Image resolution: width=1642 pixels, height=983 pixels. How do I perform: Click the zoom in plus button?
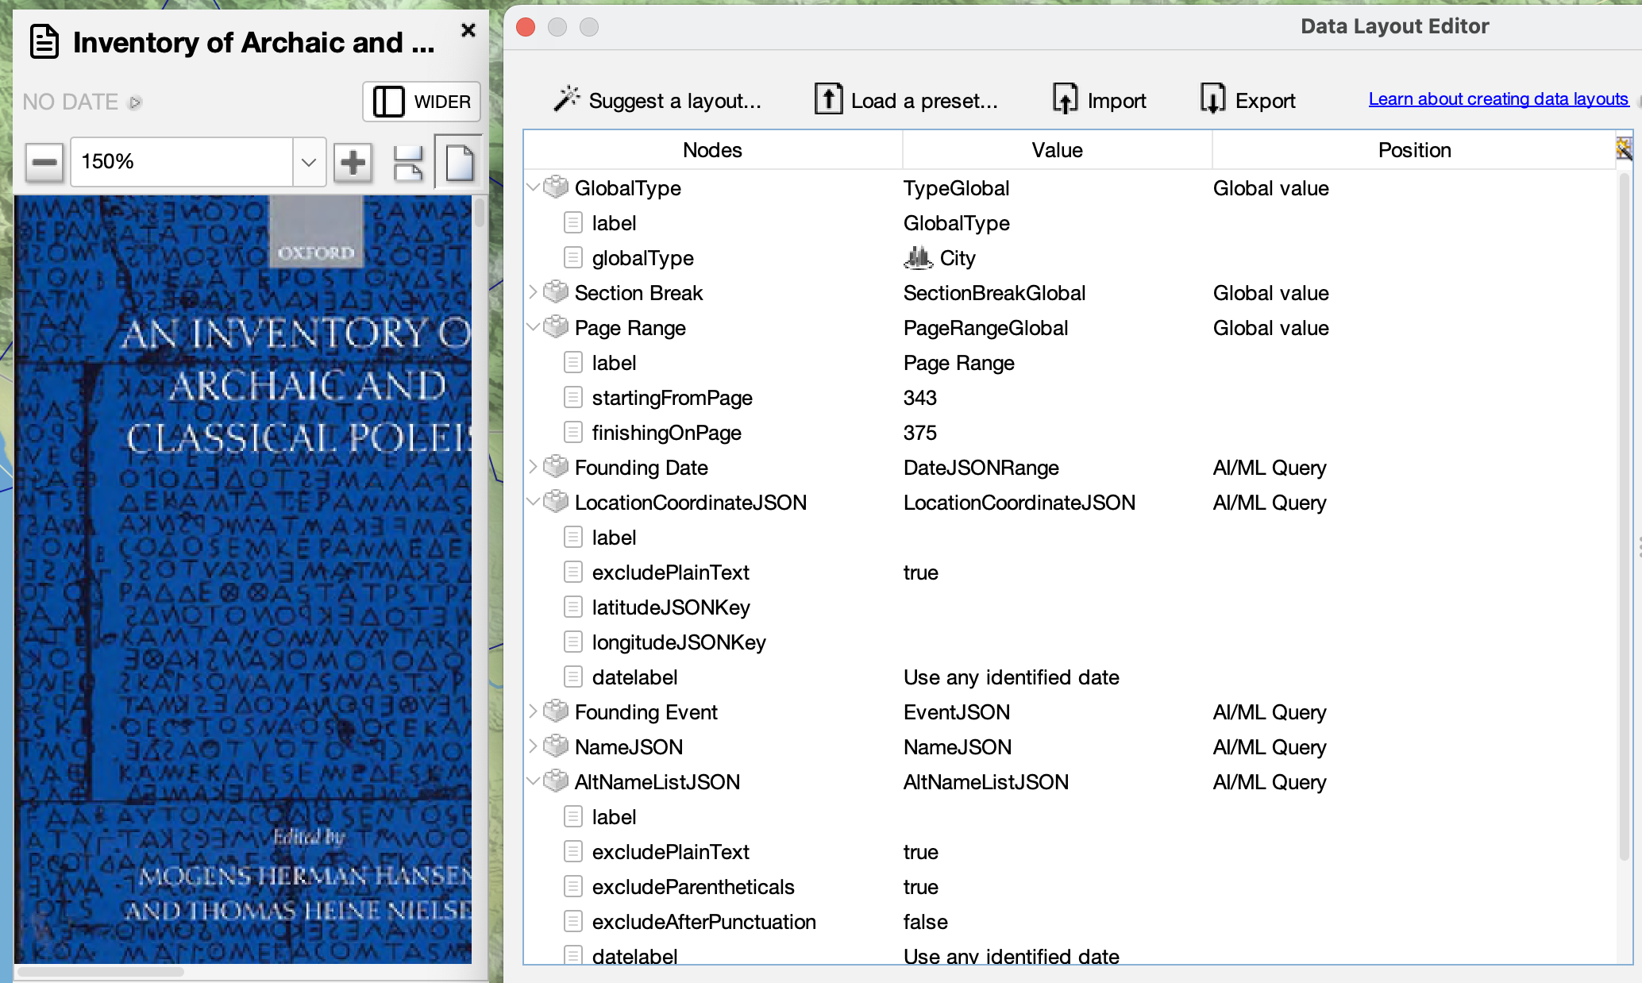[353, 163]
